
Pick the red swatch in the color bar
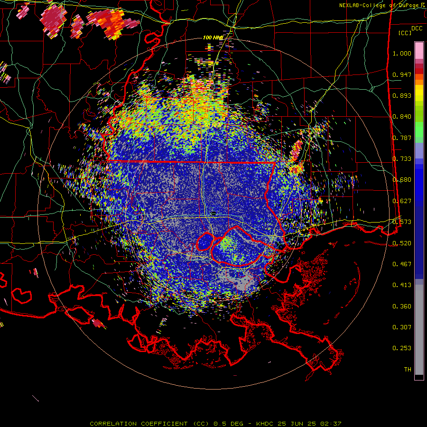tap(419, 71)
